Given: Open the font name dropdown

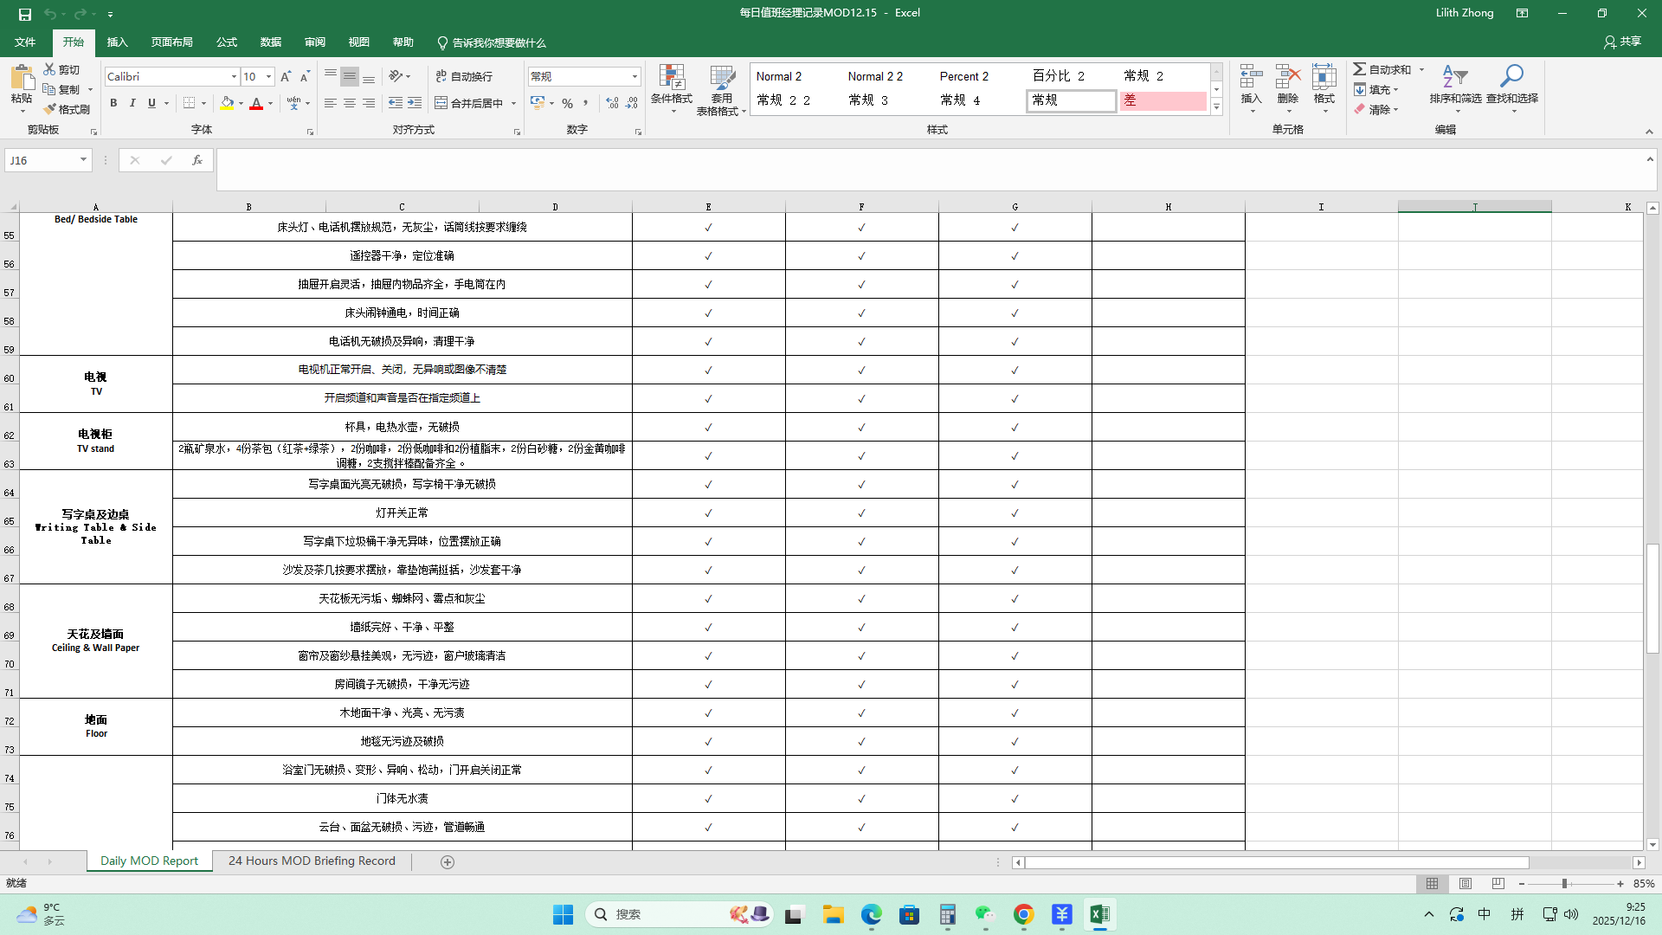Looking at the screenshot, I should [234, 77].
